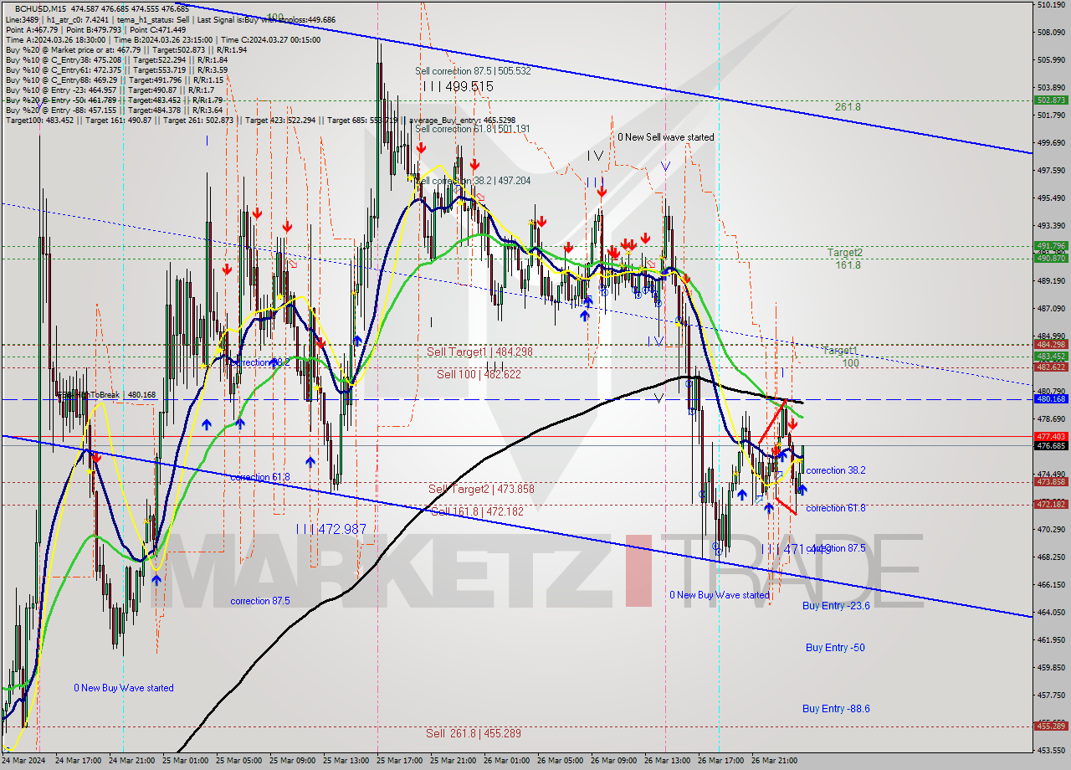Click '0 New Buy Wave started' near 26 Mar
The image size is (1071, 770).
720,596
